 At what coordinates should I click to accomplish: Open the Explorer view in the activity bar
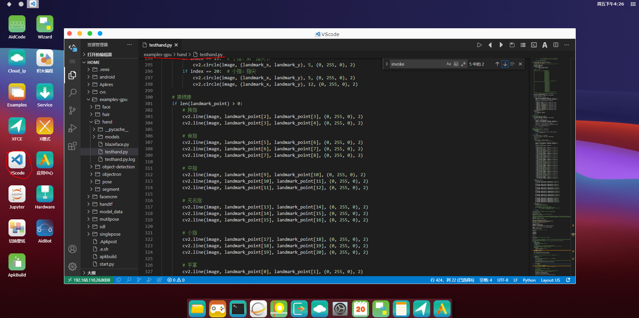tap(72, 75)
